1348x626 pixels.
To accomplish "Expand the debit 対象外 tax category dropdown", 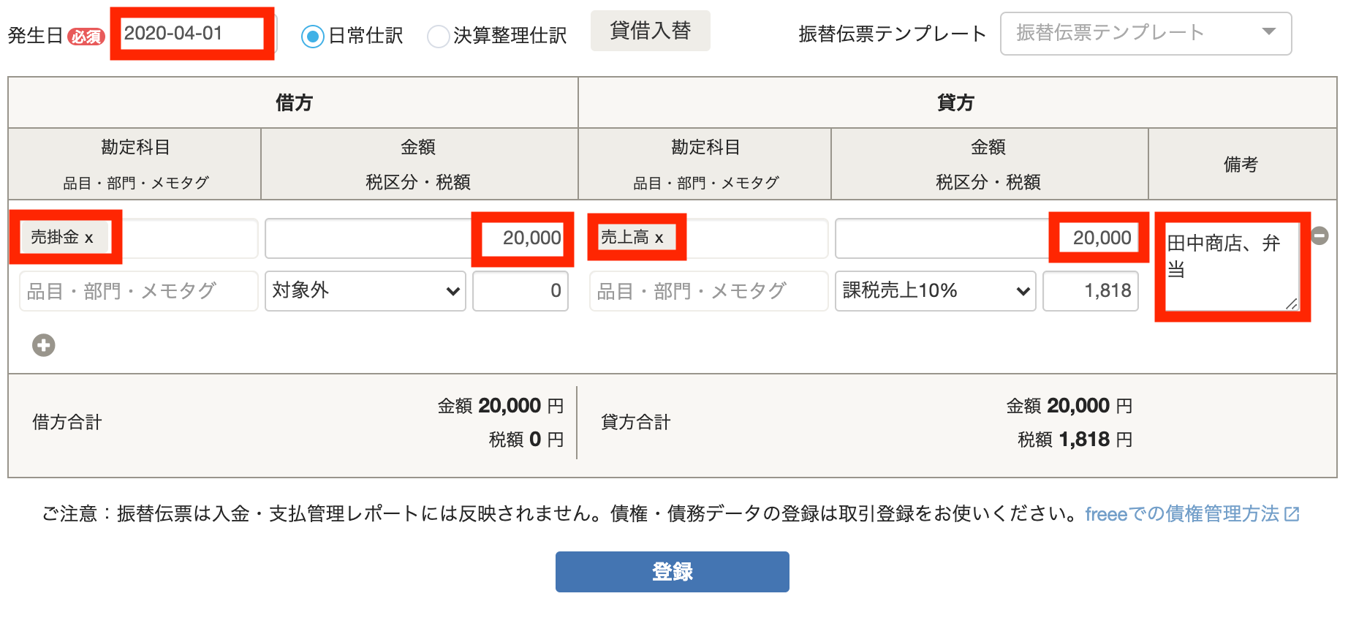I will click(366, 291).
